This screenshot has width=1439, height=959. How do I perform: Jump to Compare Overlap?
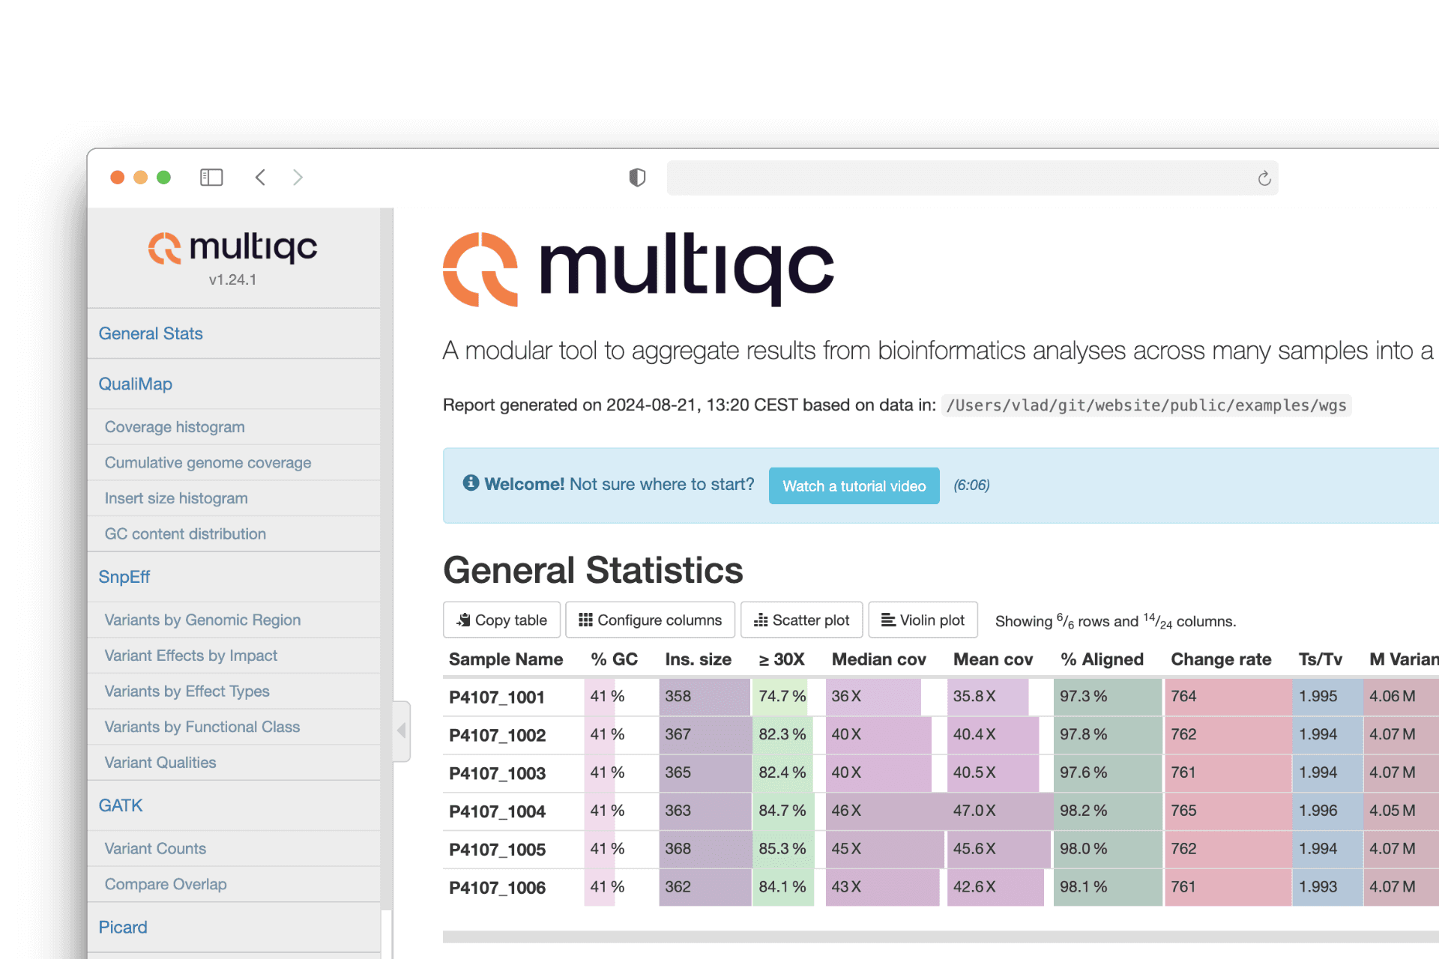[x=166, y=884]
